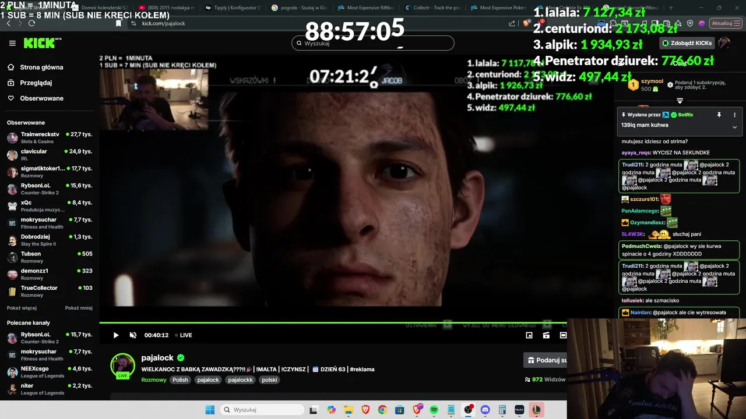Open Tubson channel in sidebar
The height and width of the screenshot is (419, 746).
[x=50, y=257]
